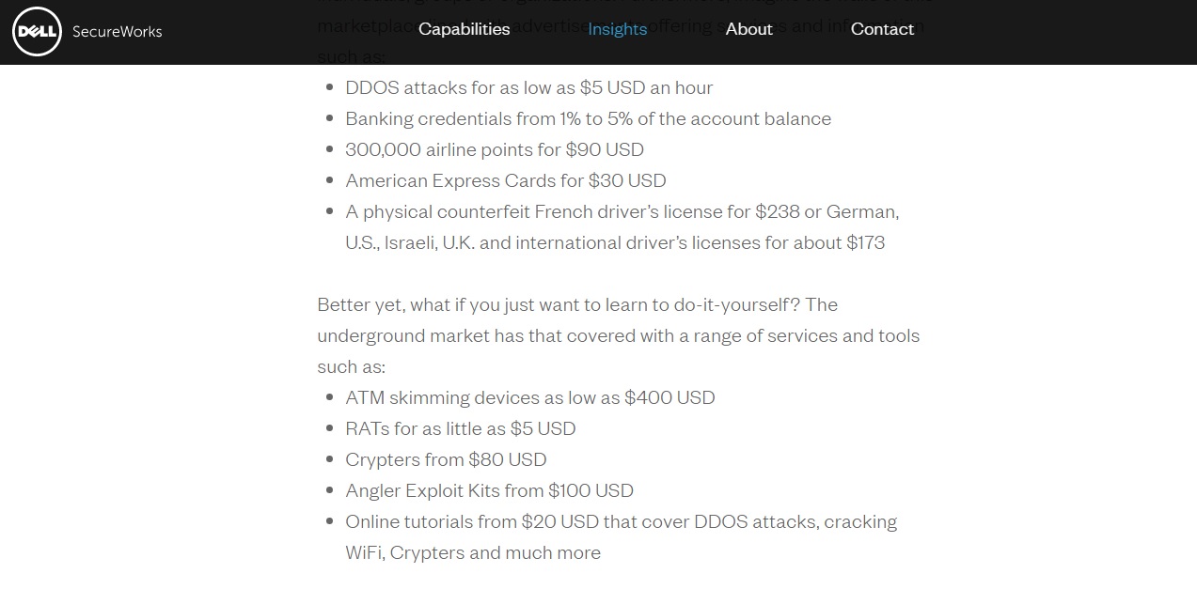Open the Contact page link
The width and height of the screenshot is (1197, 589).
coord(882,29)
